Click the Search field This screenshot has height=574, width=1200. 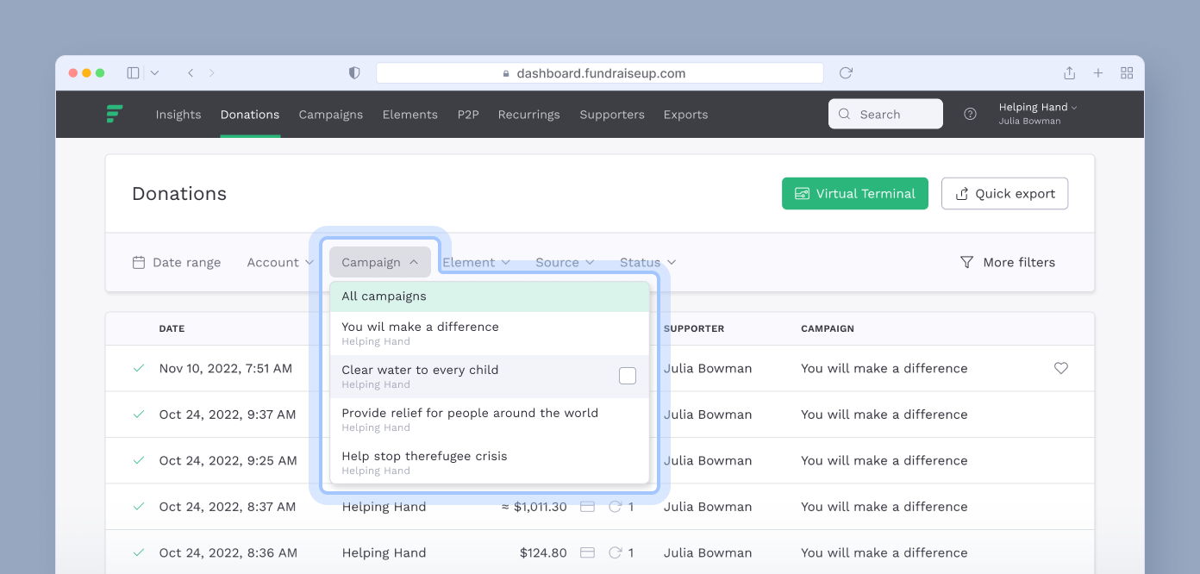tap(885, 114)
